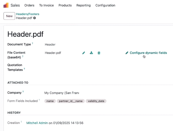The image size is (173, 131).
Task: Click the partner_id__name field tag
Action: click(x=71, y=101)
